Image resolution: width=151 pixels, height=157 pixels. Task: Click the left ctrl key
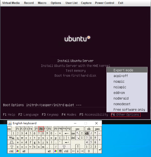pos(11,151)
